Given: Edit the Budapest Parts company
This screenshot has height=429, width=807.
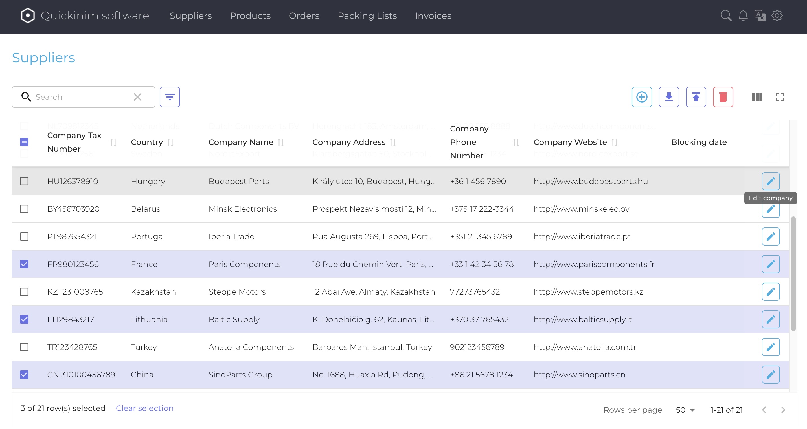Looking at the screenshot, I should pyautogui.click(x=770, y=181).
